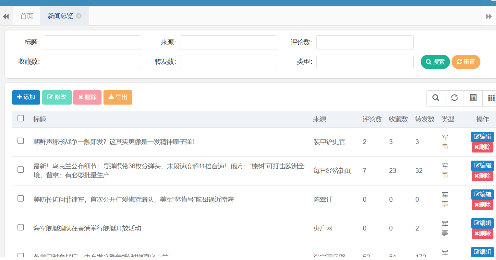Close the 新闻总览 tab
Screen dimensions: 496x260
point(79,16)
